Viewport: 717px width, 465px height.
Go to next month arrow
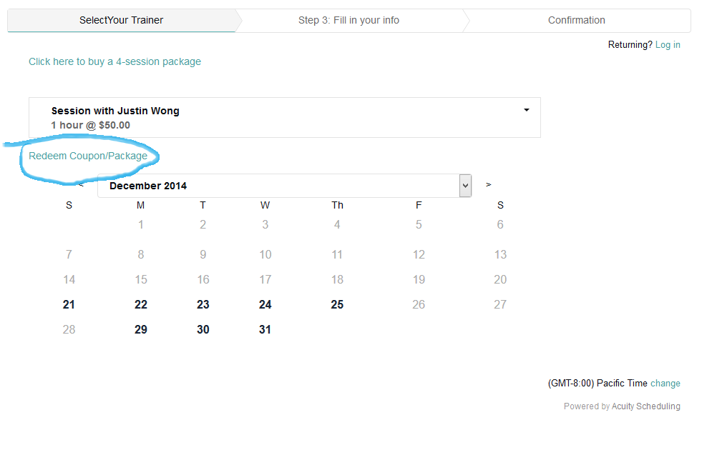[x=488, y=184]
